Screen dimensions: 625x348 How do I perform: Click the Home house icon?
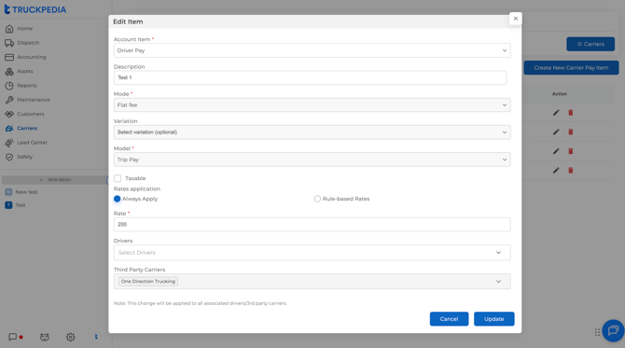(9, 29)
